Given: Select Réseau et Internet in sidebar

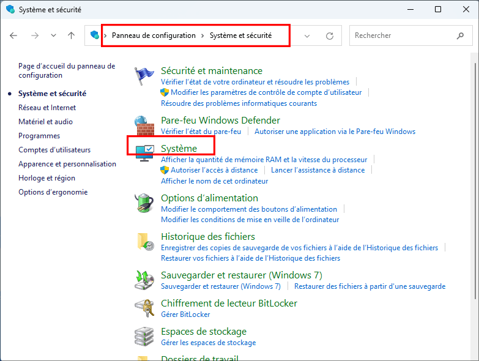Looking at the screenshot, I should [x=47, y=108].
